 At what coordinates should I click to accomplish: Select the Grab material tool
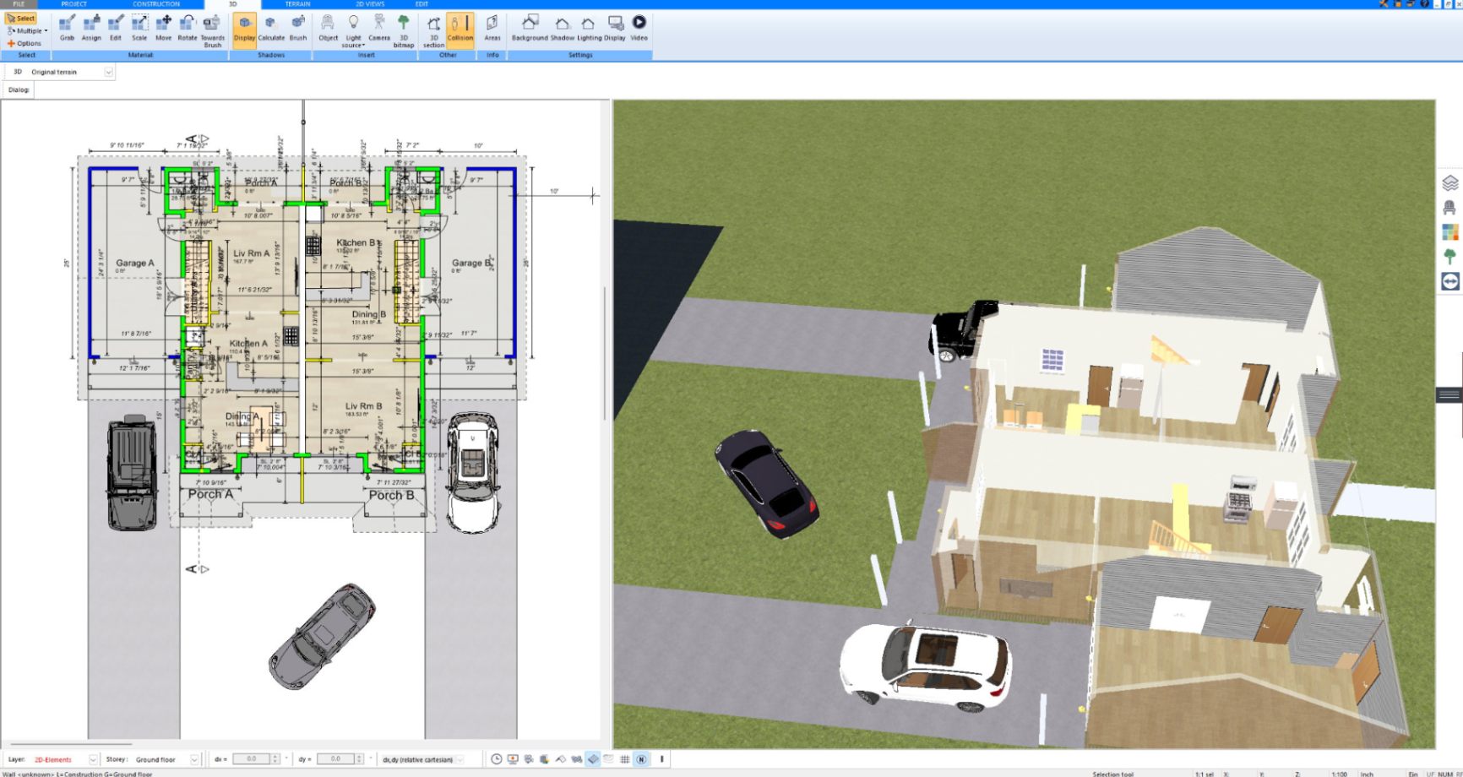point(67,28)
